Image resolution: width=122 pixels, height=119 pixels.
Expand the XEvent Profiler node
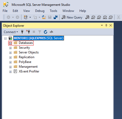[x=10, y=72]
